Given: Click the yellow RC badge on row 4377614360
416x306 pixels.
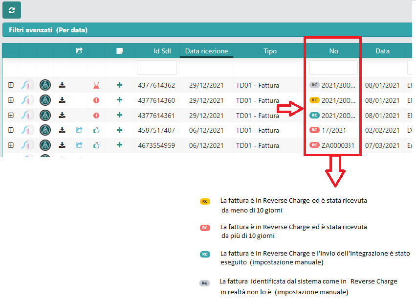Looking at the screenshot, I should (314, 100).
